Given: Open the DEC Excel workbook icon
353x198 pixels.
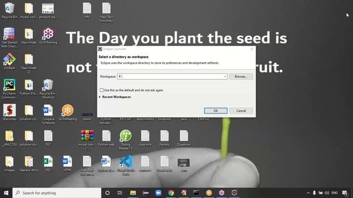Looking at the screenshot, I should [48, 164].
